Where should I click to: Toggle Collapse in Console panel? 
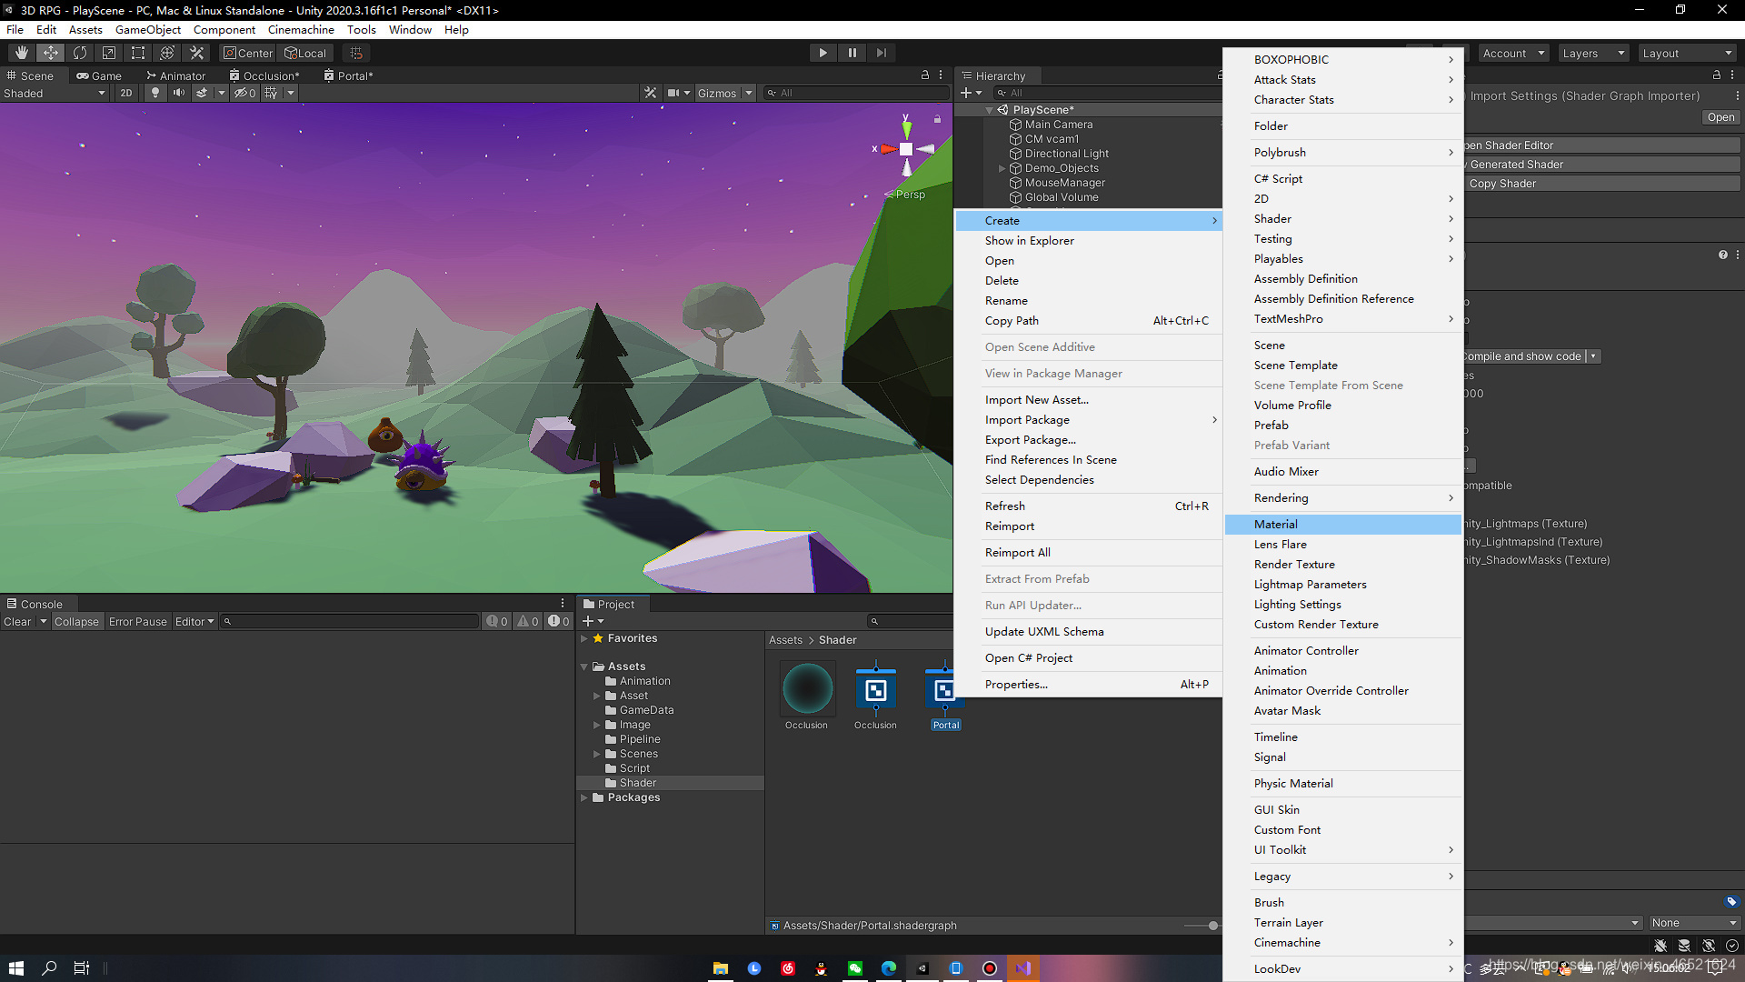(76, 622)
